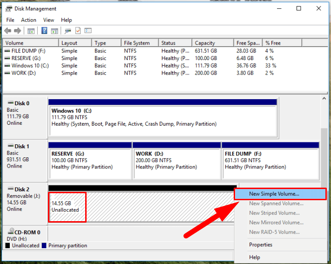This screenshot has height=264, width=331.
Task: Open the Help menu in menu bar
Action: pos(66,20)
